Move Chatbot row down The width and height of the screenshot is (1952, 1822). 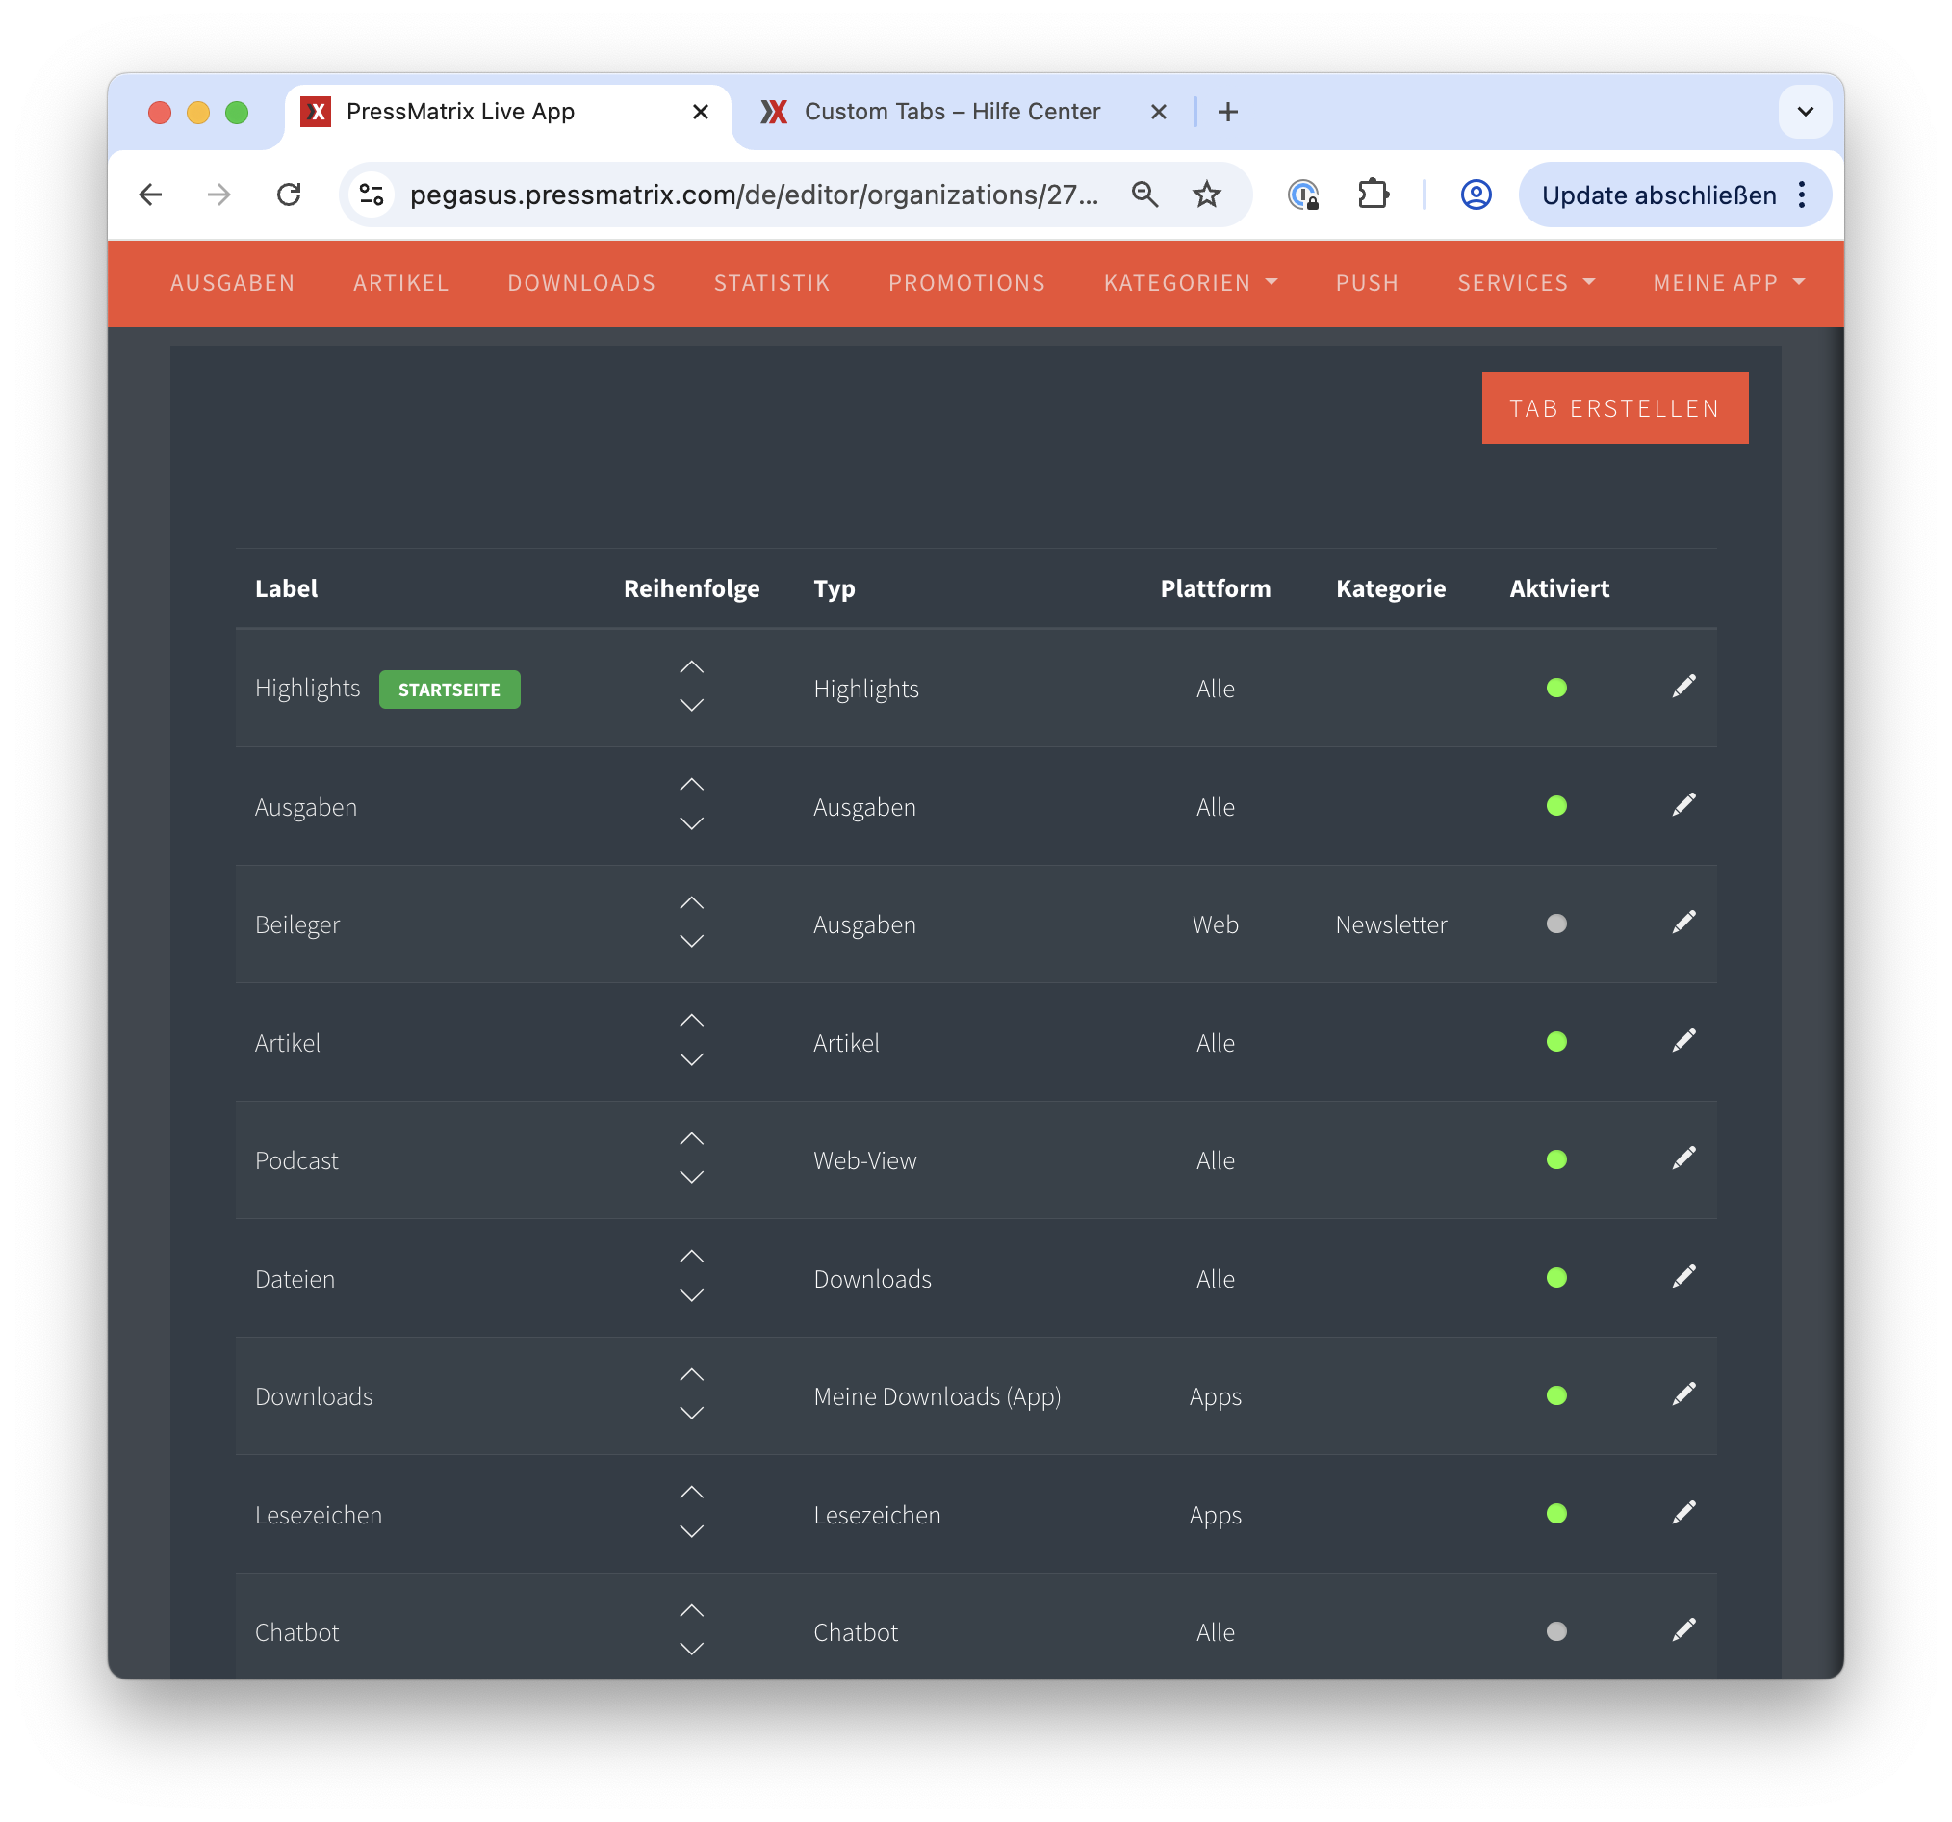pos(691,1648)
